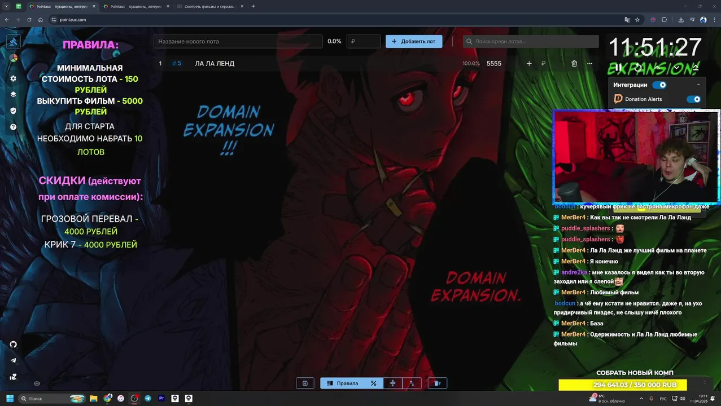The image size is (721, 406).
Task: Open the GitHub link icon in sidebar
Action: coord(13,345)
